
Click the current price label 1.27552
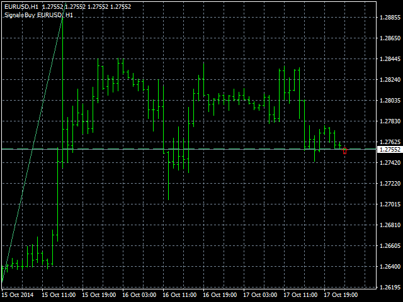click(389, 150)
